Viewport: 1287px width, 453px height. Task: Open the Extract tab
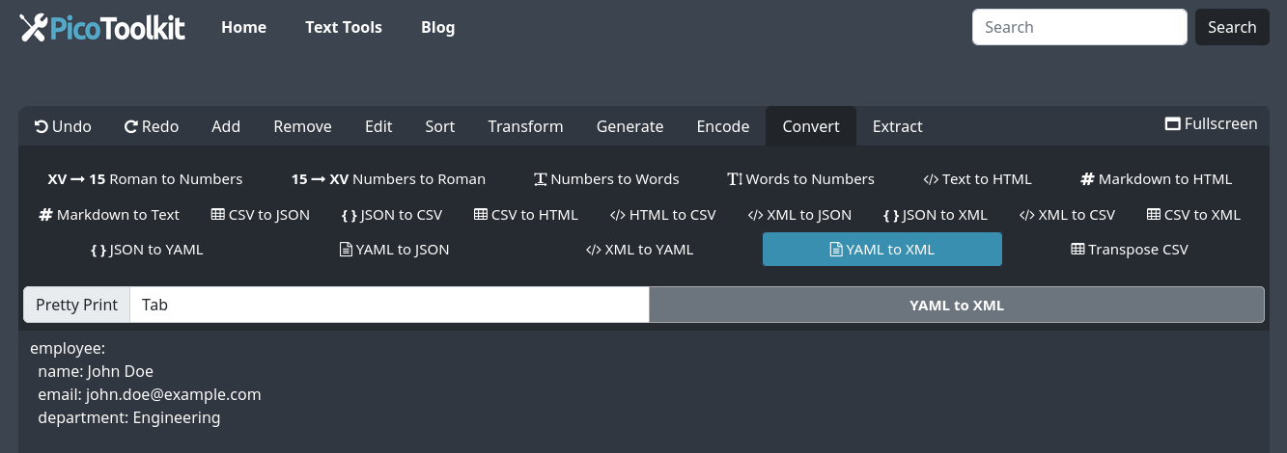897,126
